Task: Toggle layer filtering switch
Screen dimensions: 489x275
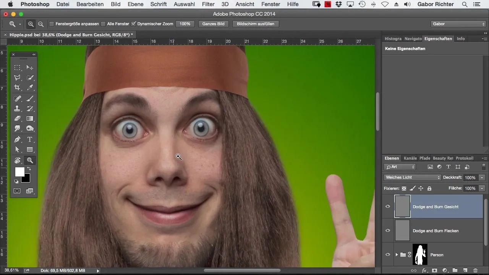Action: pos(484,167)
